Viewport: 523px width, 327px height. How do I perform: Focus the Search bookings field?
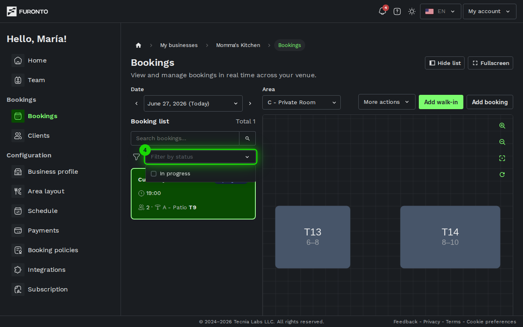point(185,138)
